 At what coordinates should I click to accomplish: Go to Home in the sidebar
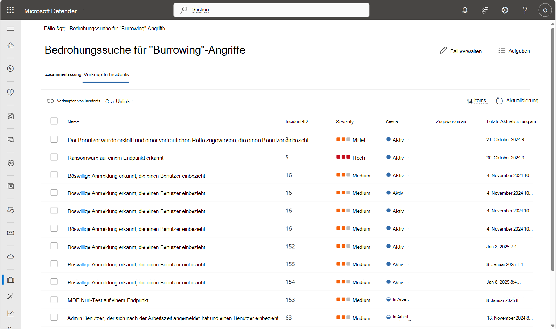10,46
